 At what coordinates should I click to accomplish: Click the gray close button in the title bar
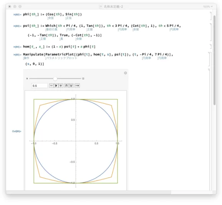10,7
